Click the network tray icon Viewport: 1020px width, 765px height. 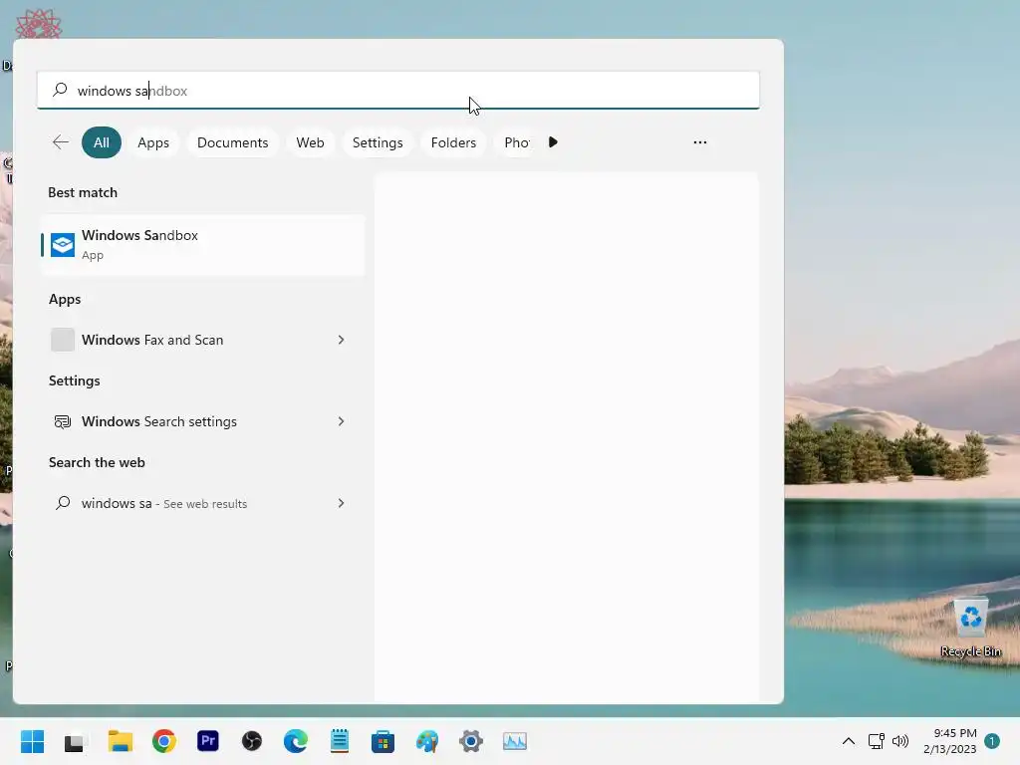877,741
